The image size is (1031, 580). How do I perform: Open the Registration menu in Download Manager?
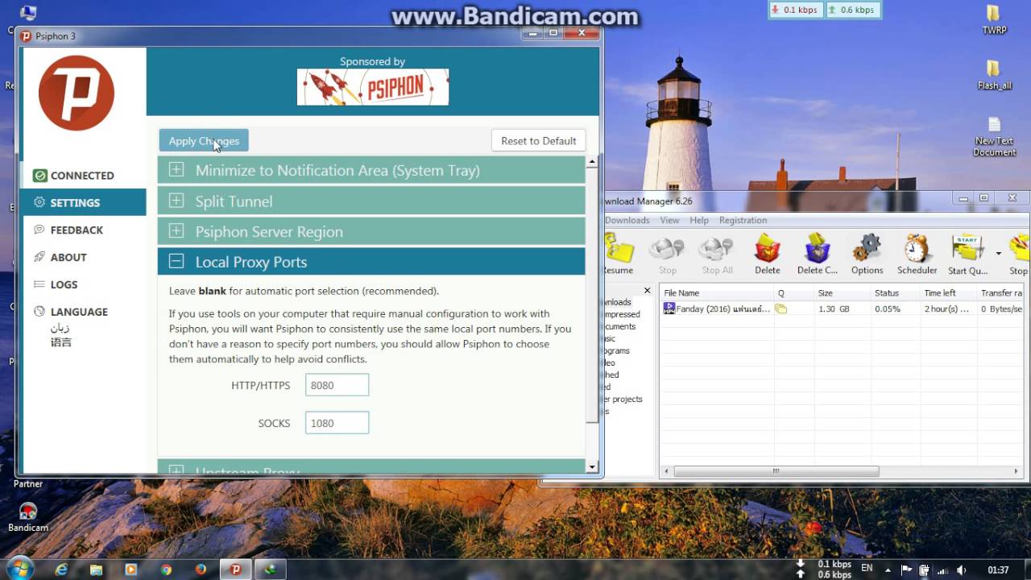tap(743, 220)
